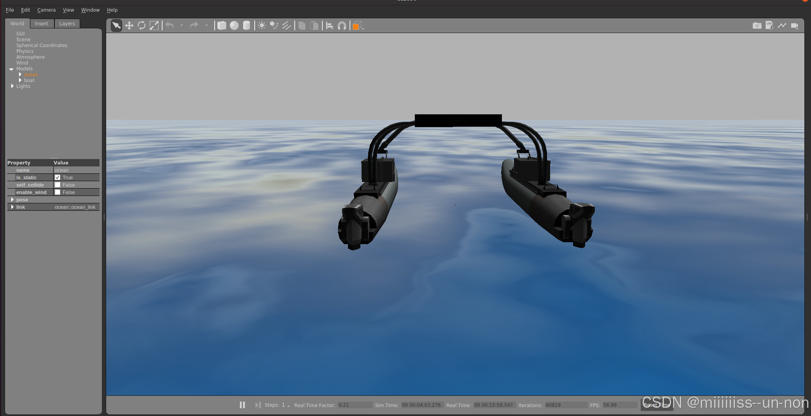Enable the self_collide checkbox
The image size is (811, 416).
[58, 185]
